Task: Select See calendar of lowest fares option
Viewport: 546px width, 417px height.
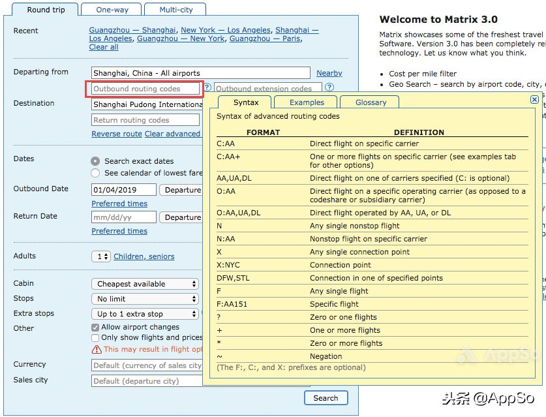Action: pos(95,173)
